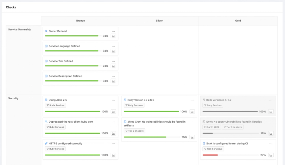The width and height of the screenshot is (285, 165).
Task: Click the icon beside Ruby Version >= 2.6.0
Action: pyautogui.click(x=125, y=100)
